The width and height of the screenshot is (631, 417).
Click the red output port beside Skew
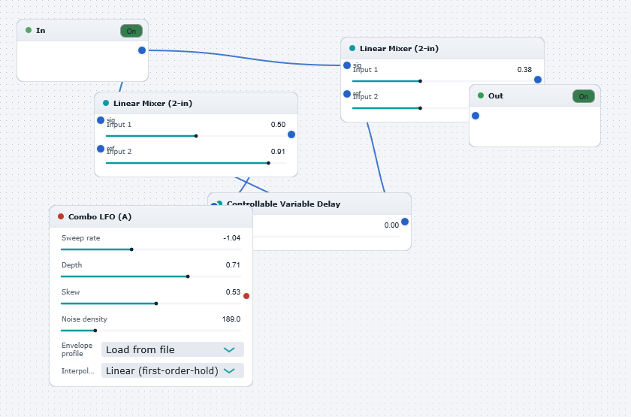[246, 296]
